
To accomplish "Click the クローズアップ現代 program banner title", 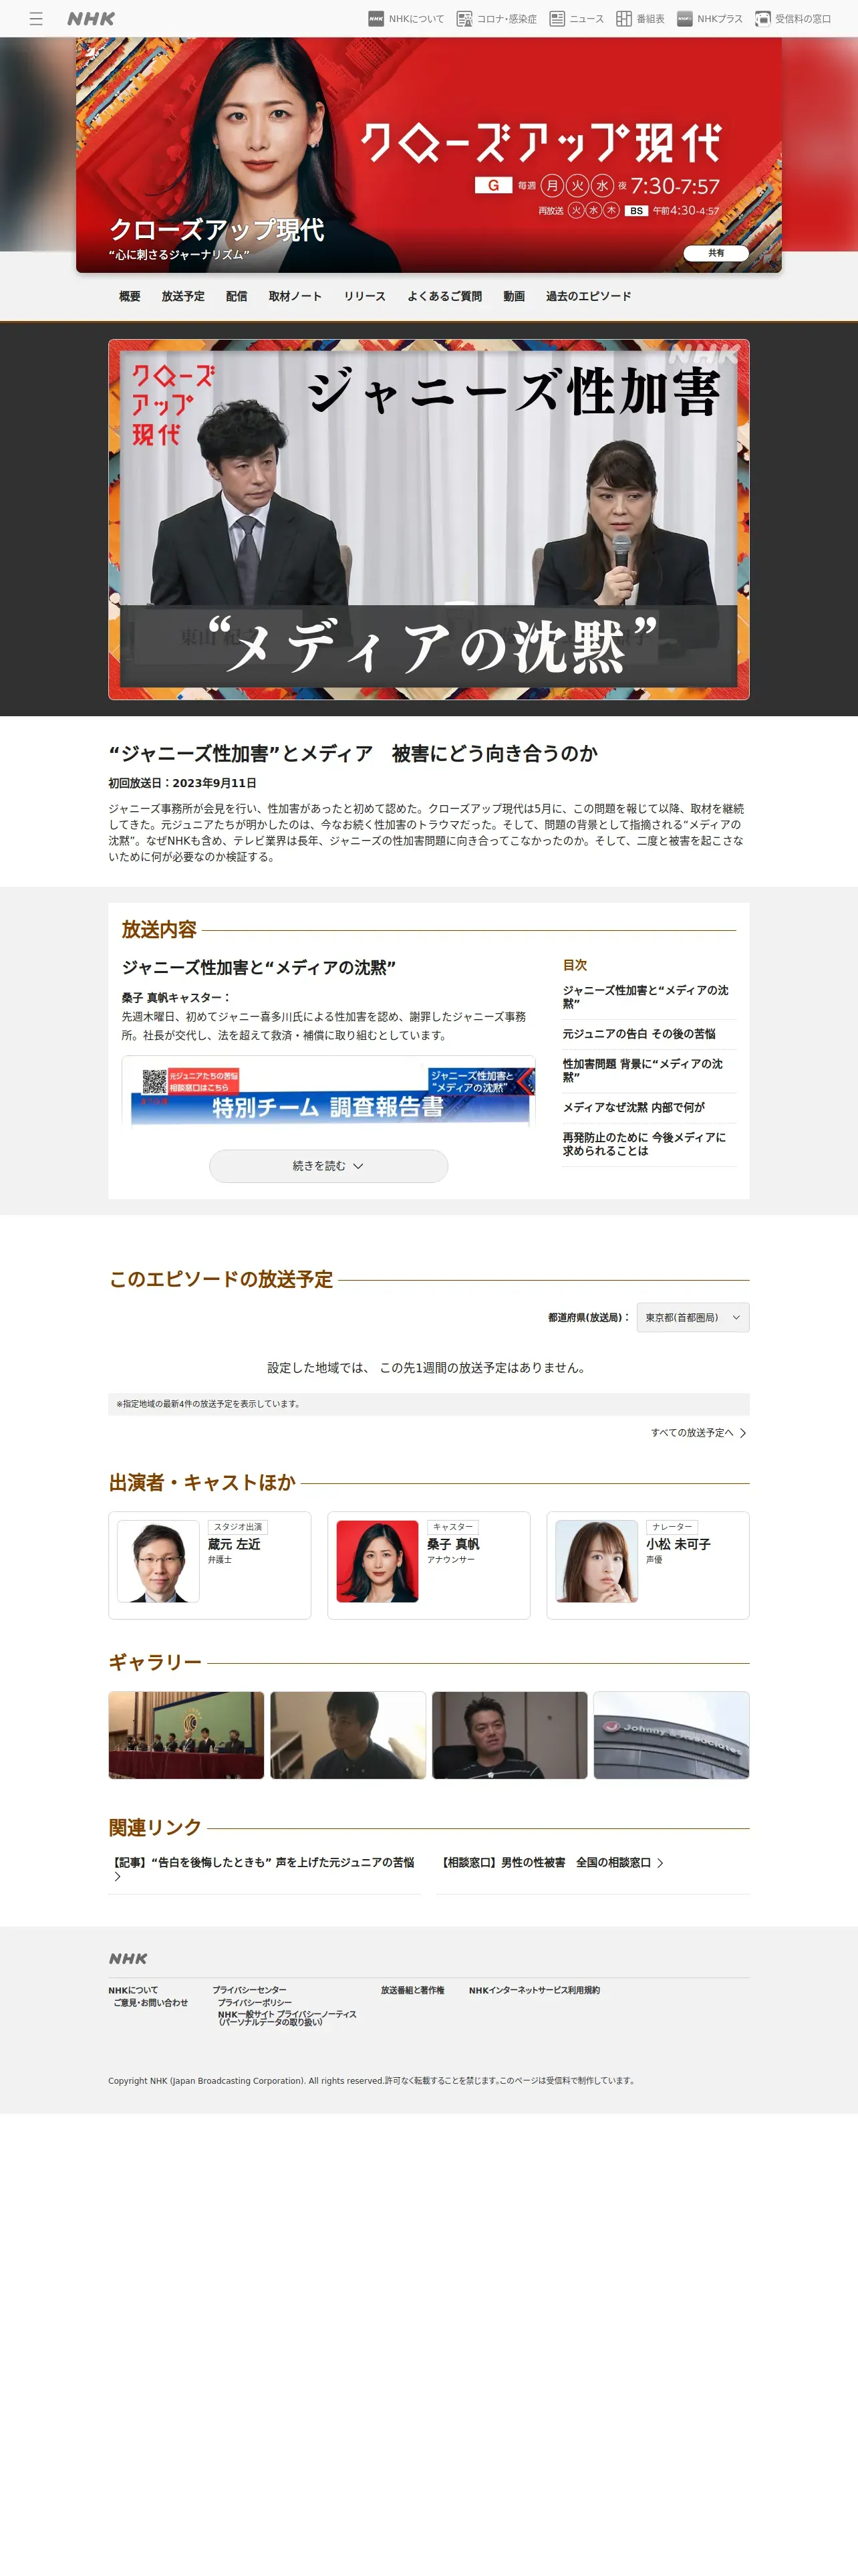I will click(x=217, y=230).
